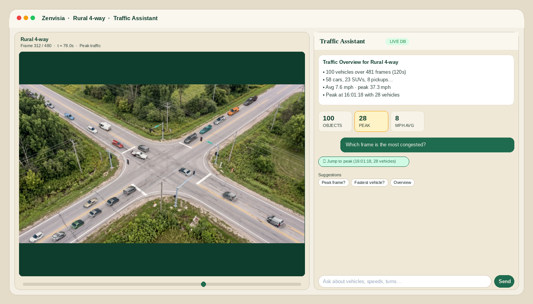The height and width of the screenshot is (304, 533).
Task: Select the Fastest vehicle? suggestion
Action: point(370,183)
